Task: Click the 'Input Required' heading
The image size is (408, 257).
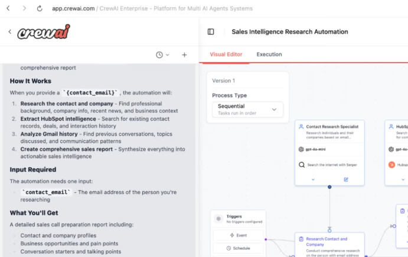Action: [x=33, y=169]
